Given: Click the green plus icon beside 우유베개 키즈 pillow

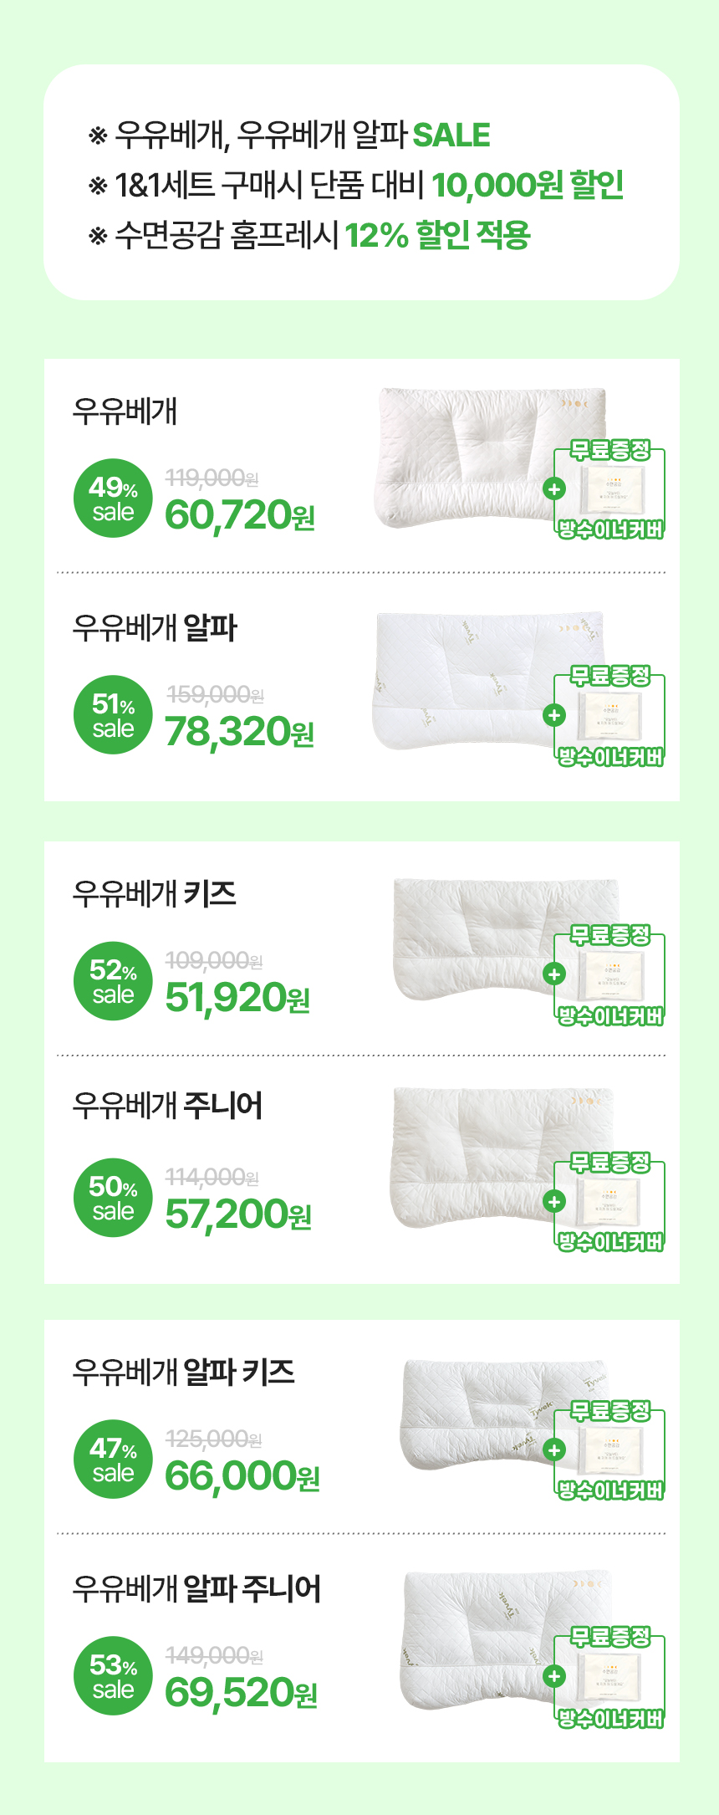Looking at the screenshot, I should click(554, 974).
